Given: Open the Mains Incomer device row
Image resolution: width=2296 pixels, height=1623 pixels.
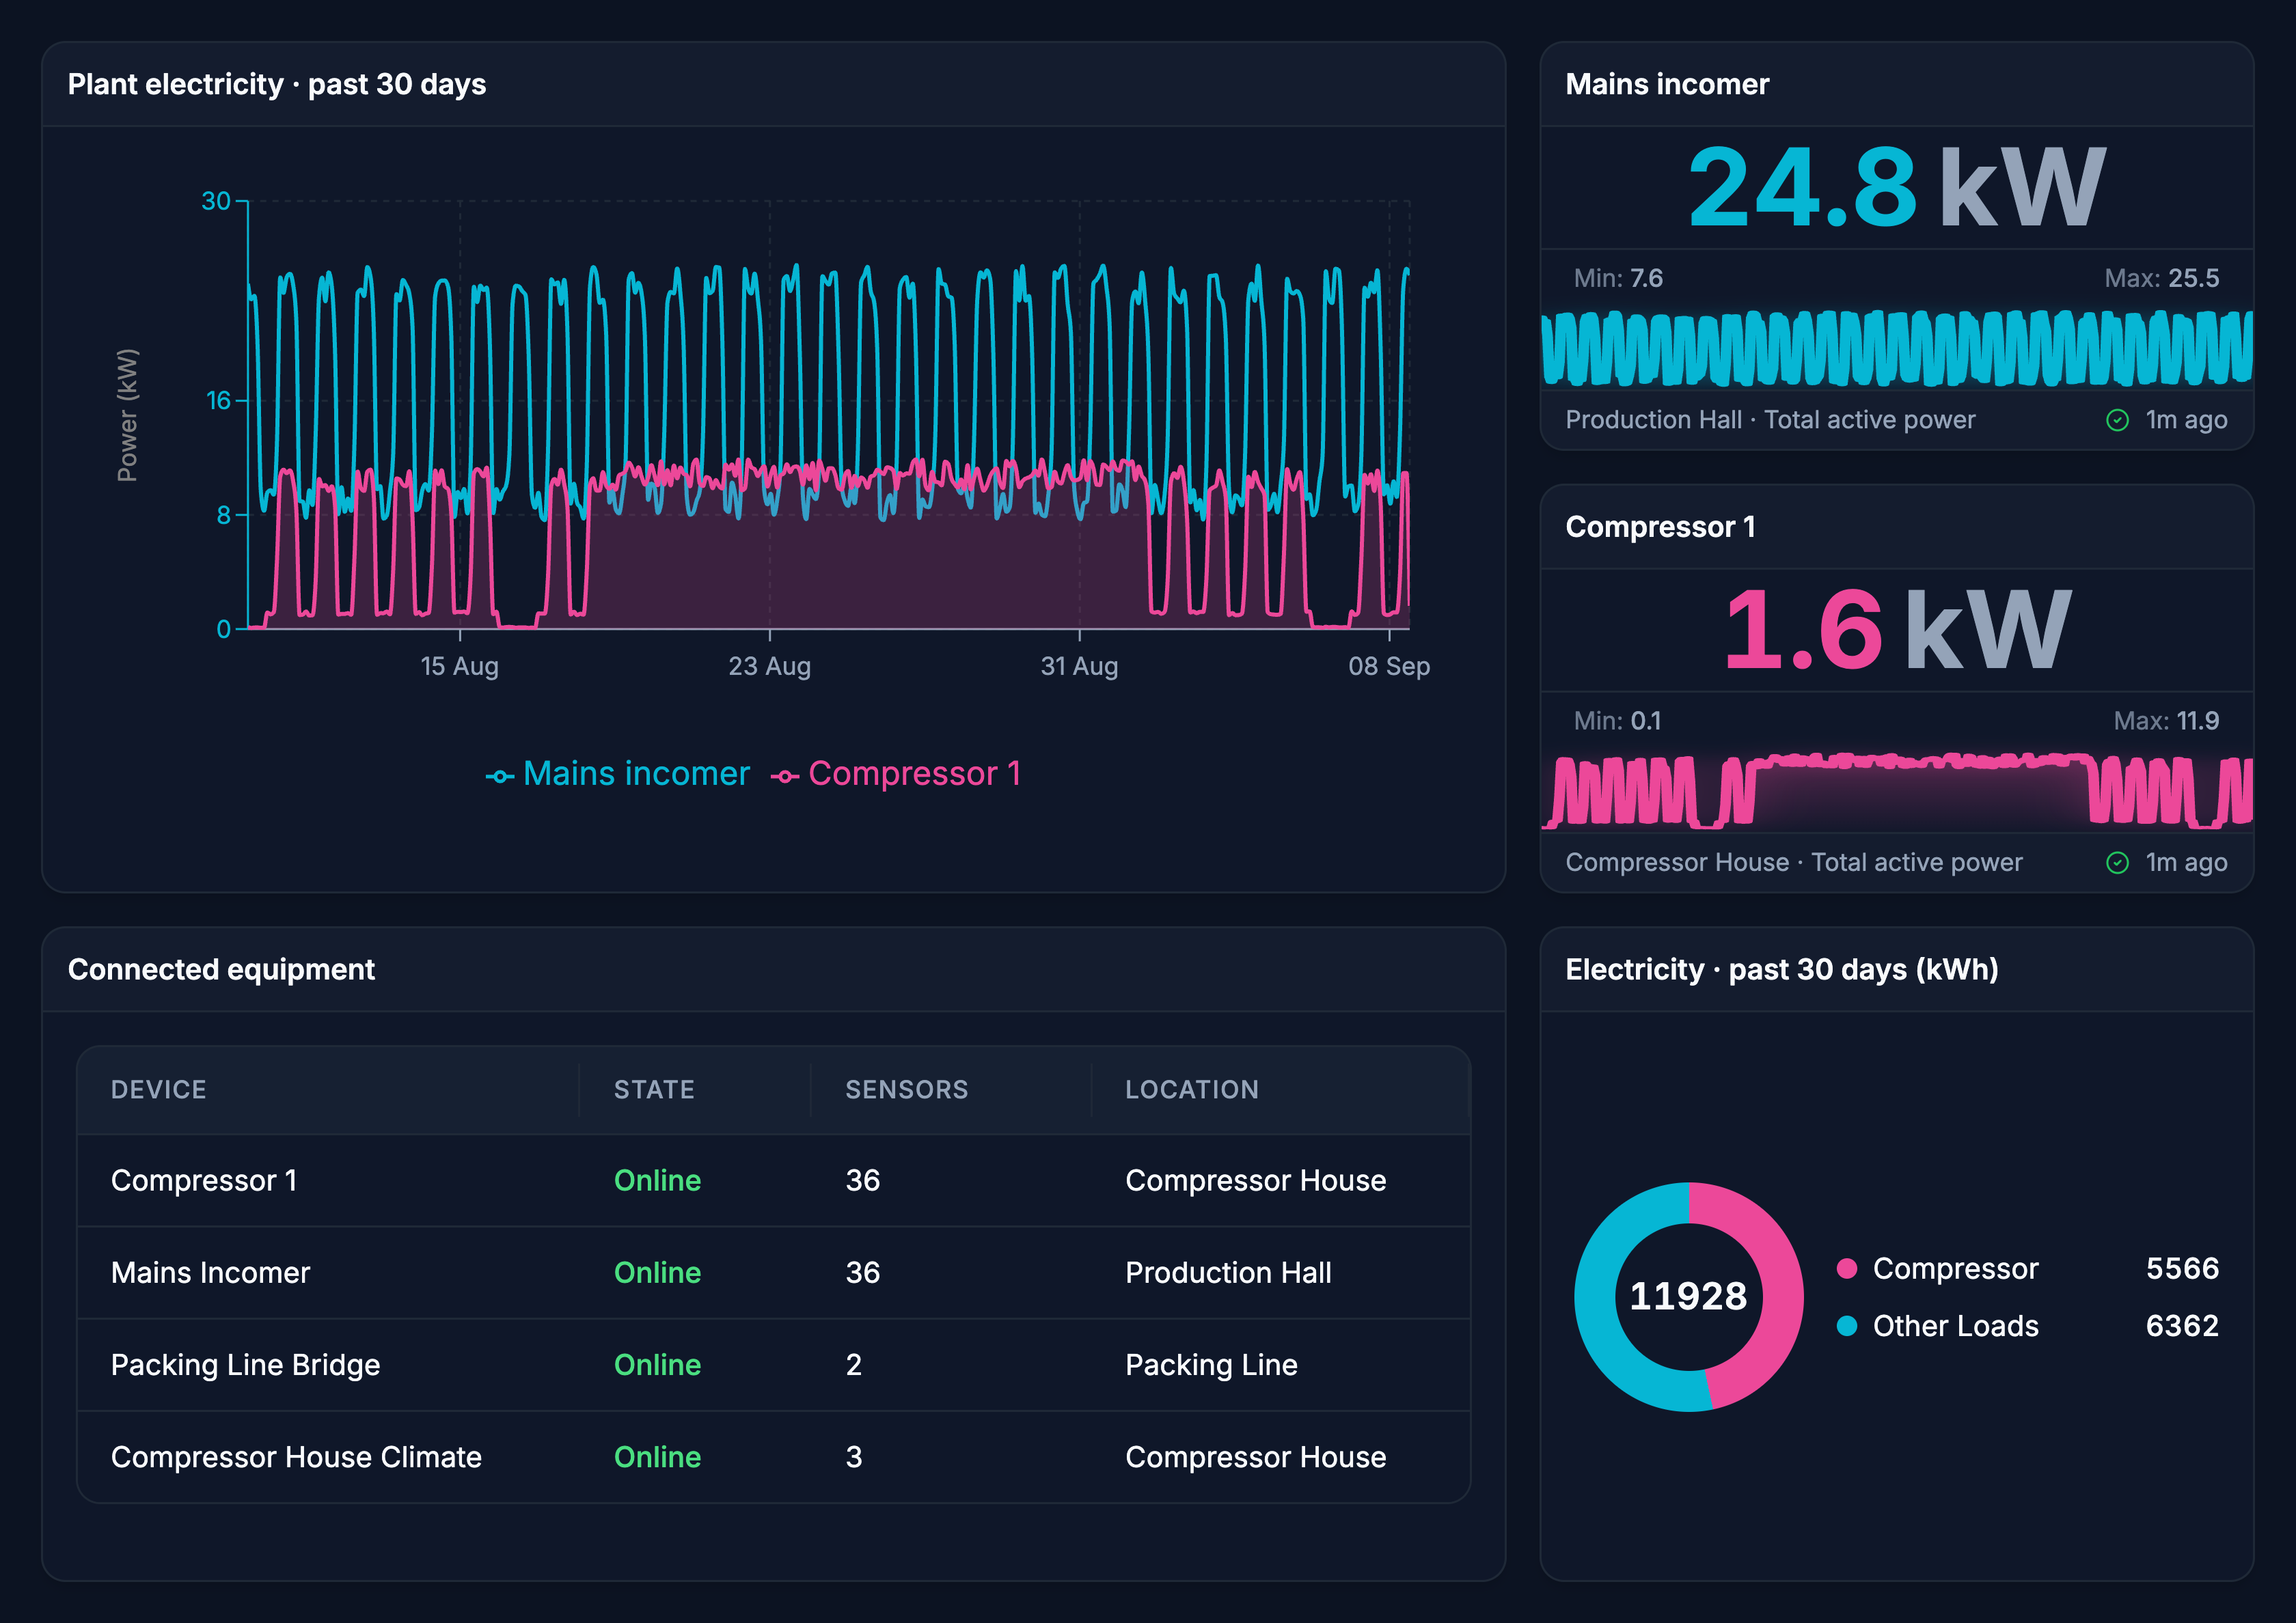Looking at the screenshot, I should [773, 1272].
